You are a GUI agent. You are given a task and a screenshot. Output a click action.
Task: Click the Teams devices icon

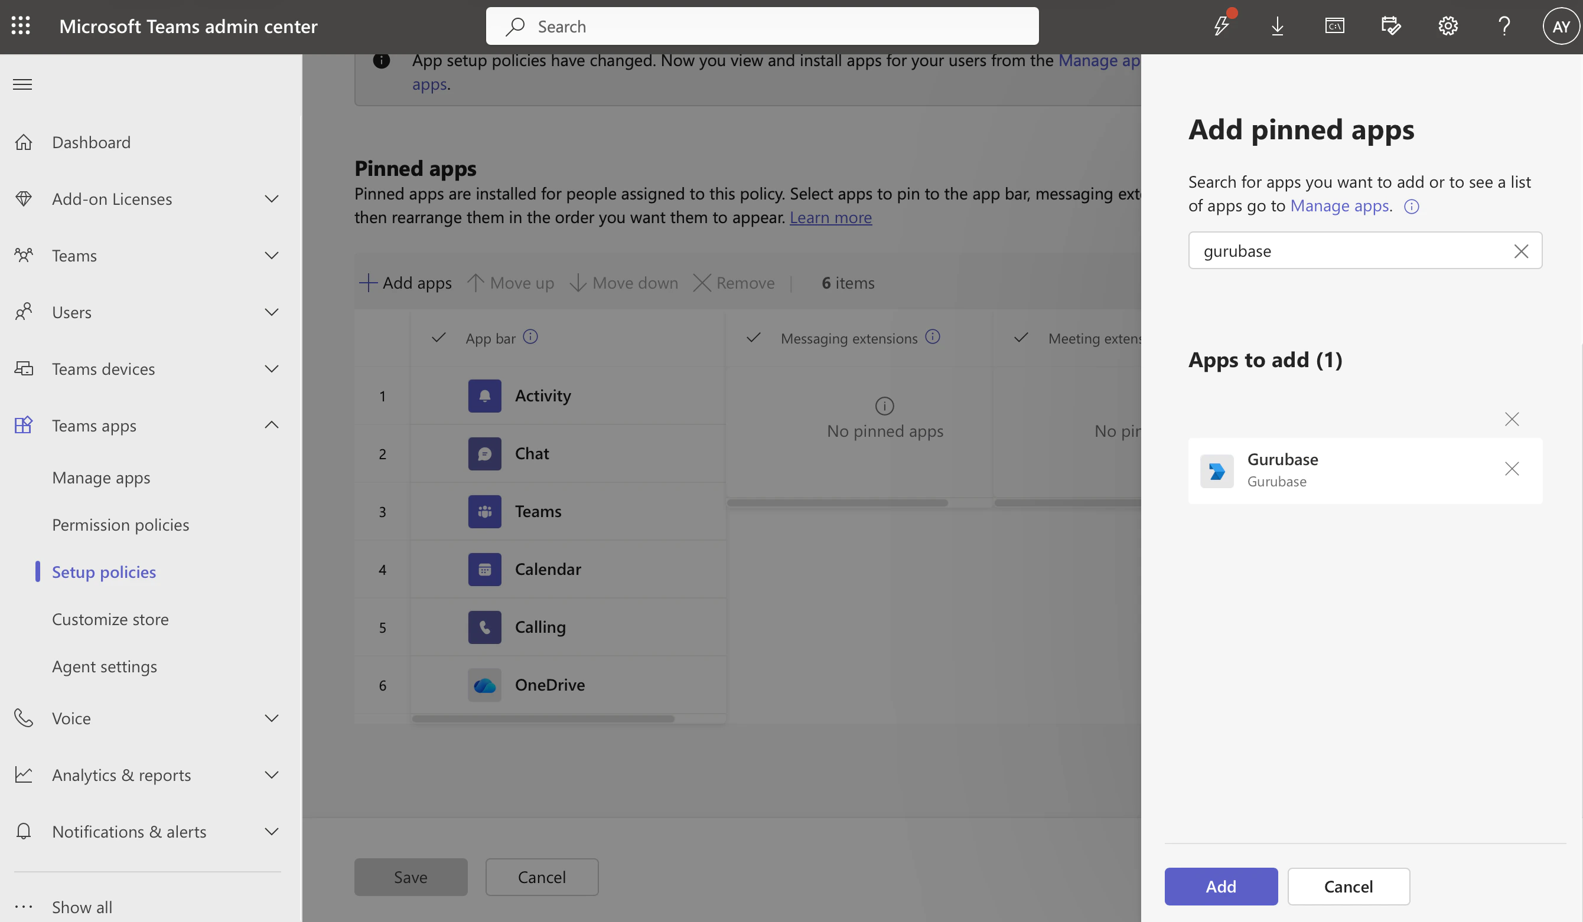(23, 368)
